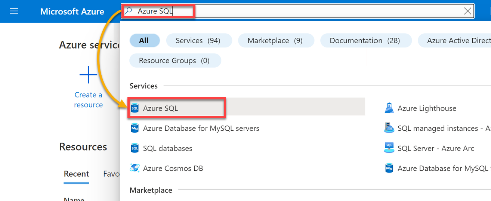Click the Resources heading on home page

[x=83, y=146]
